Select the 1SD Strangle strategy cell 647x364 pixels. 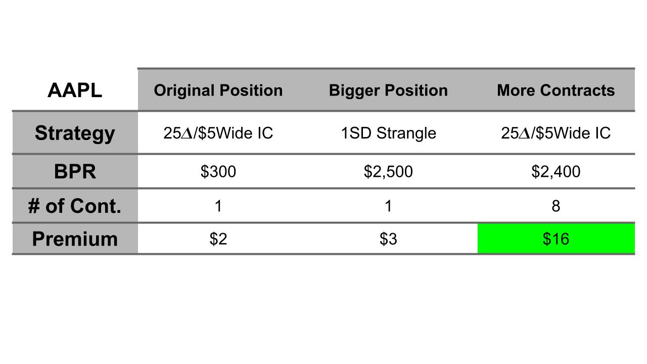pyautogui.click(x=388, y=133)
